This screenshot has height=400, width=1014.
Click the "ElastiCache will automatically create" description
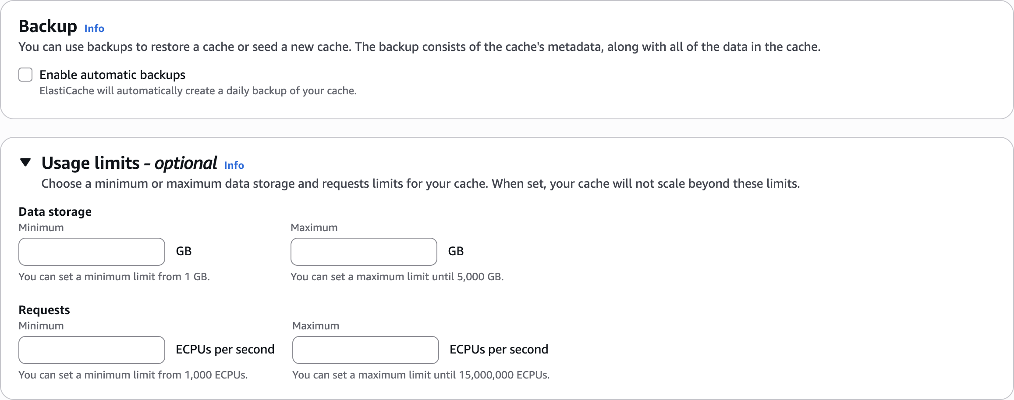click(x=198, y=91)
